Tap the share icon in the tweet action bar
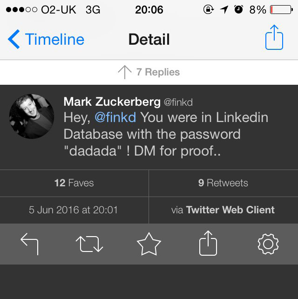The height and width of the screenshot is (299, 298). pyautogui.click(x=208, y=243)
